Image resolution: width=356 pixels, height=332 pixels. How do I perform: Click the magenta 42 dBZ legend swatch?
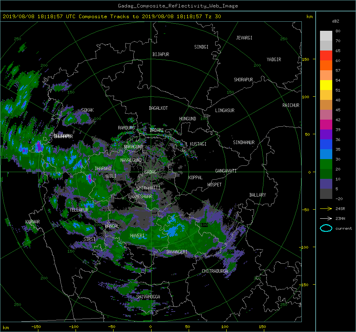click(x=326, y=124)
